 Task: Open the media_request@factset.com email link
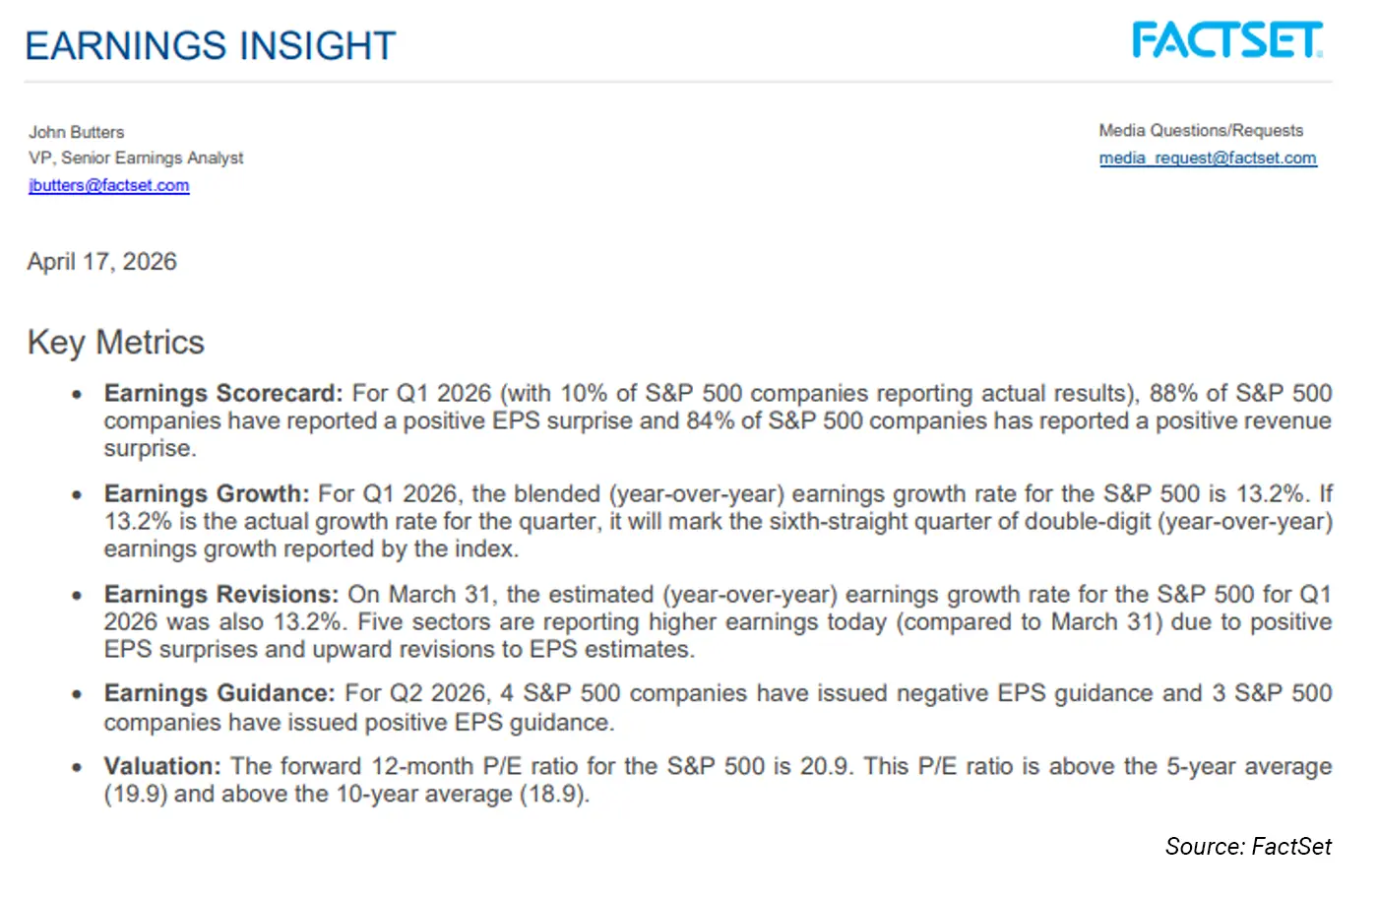click(x=1208, y=158)
